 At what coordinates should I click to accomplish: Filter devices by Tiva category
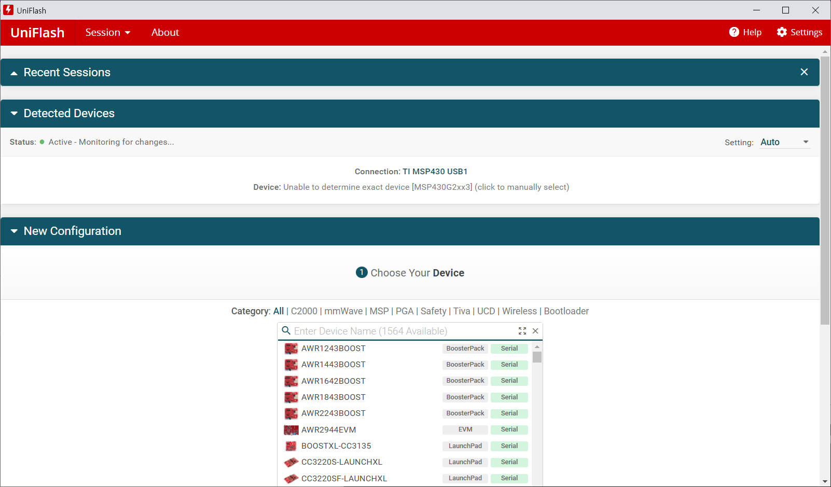462,311
